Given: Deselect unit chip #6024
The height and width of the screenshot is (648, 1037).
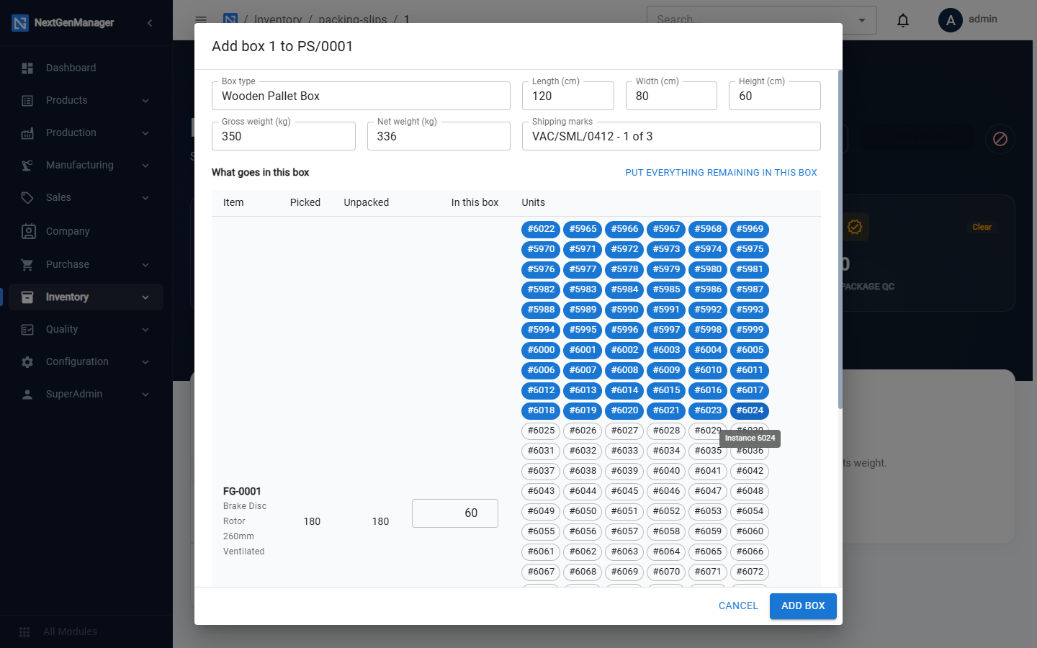Looking at the screenshot, I should [x=750, y=410].
